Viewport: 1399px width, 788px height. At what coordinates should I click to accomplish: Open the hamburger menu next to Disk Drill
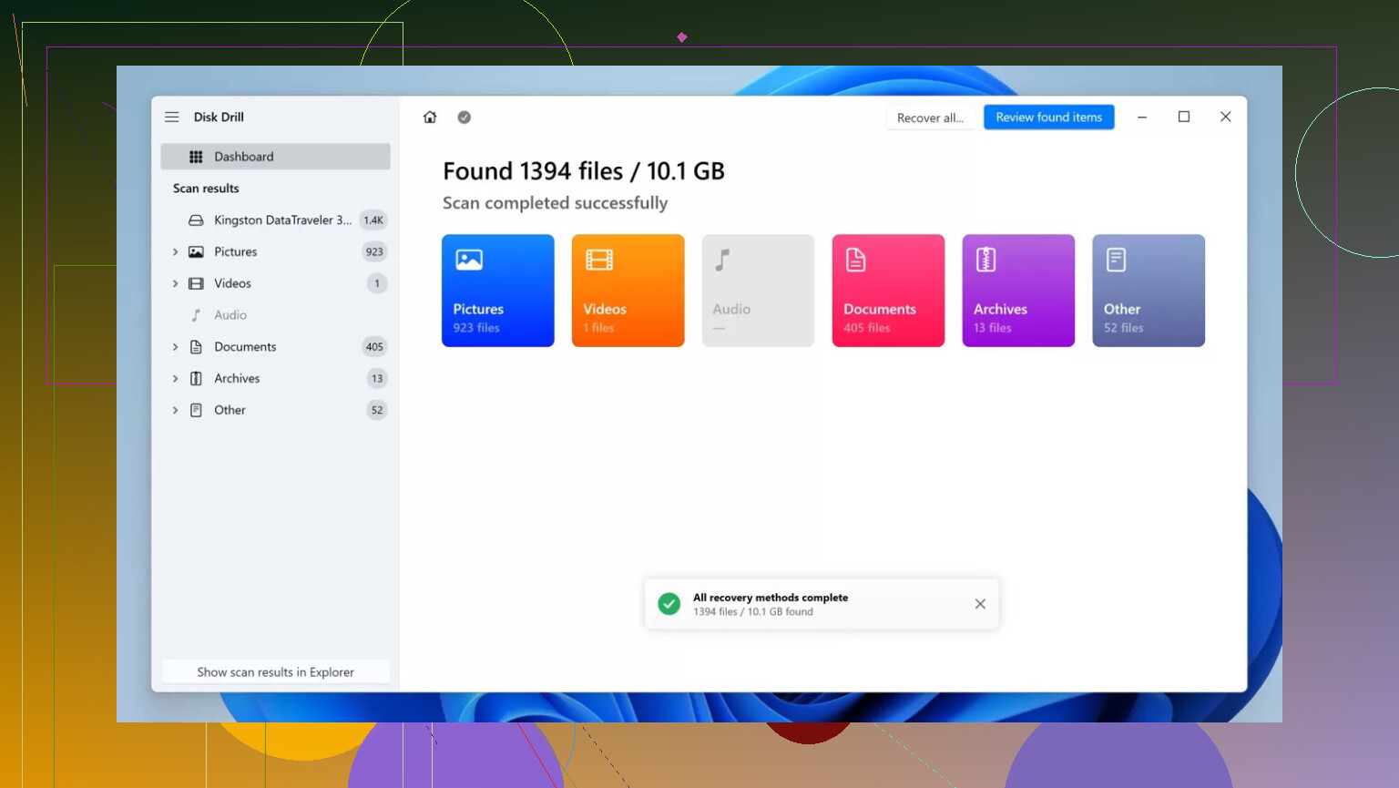point(171,117)
